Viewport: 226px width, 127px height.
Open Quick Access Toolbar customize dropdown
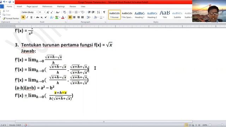pyautogui.click(x=13, y=2)
